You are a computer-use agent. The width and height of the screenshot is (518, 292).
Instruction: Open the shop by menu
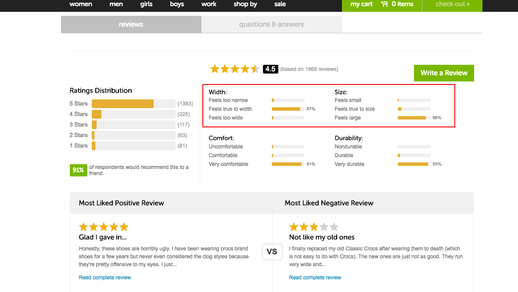tap(245, 4)
